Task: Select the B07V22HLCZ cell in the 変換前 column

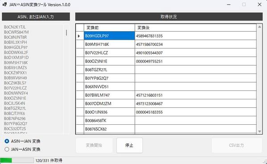Action: click(109, 53)
